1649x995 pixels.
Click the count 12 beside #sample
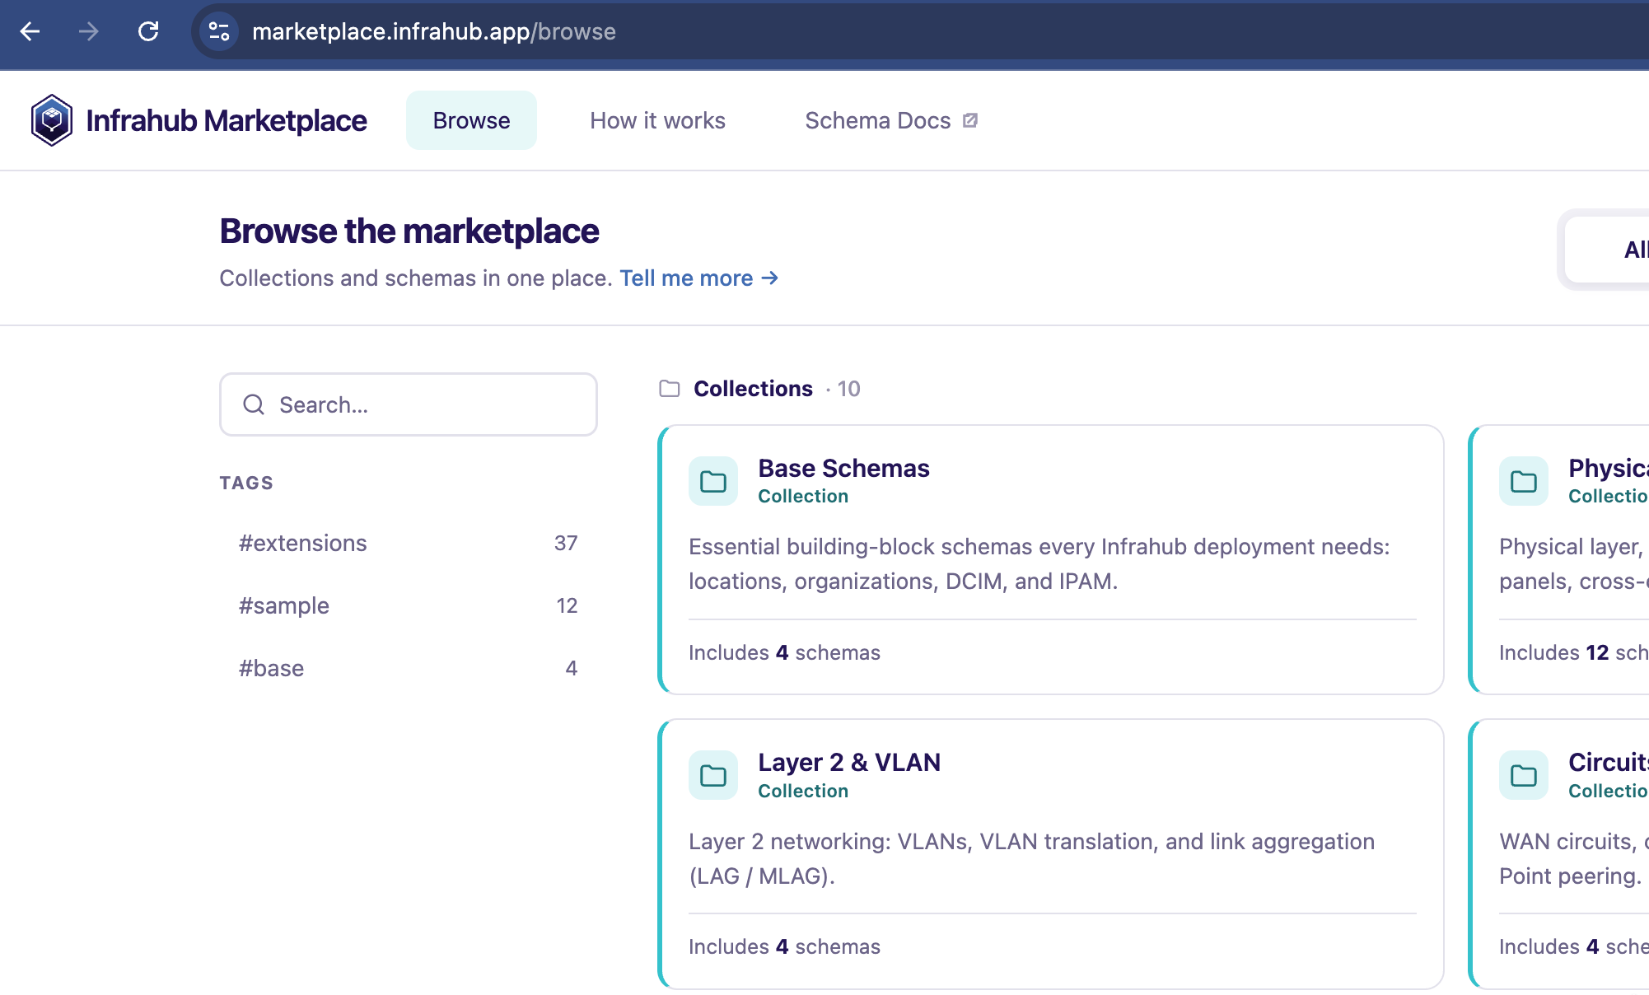pos(567,605)
